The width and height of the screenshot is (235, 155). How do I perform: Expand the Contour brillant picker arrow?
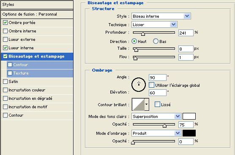pos(147,104)
